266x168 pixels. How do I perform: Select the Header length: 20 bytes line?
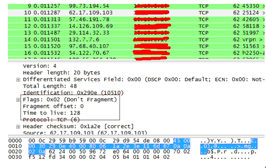[62, 73]
